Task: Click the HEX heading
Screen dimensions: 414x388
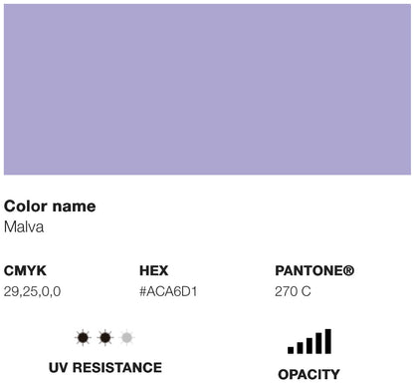Action: click(x=153, y=270)
